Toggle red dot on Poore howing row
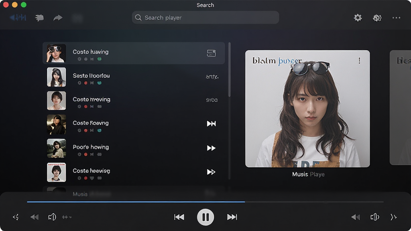The height and width of the screenshot is (231, 411). 85,154
